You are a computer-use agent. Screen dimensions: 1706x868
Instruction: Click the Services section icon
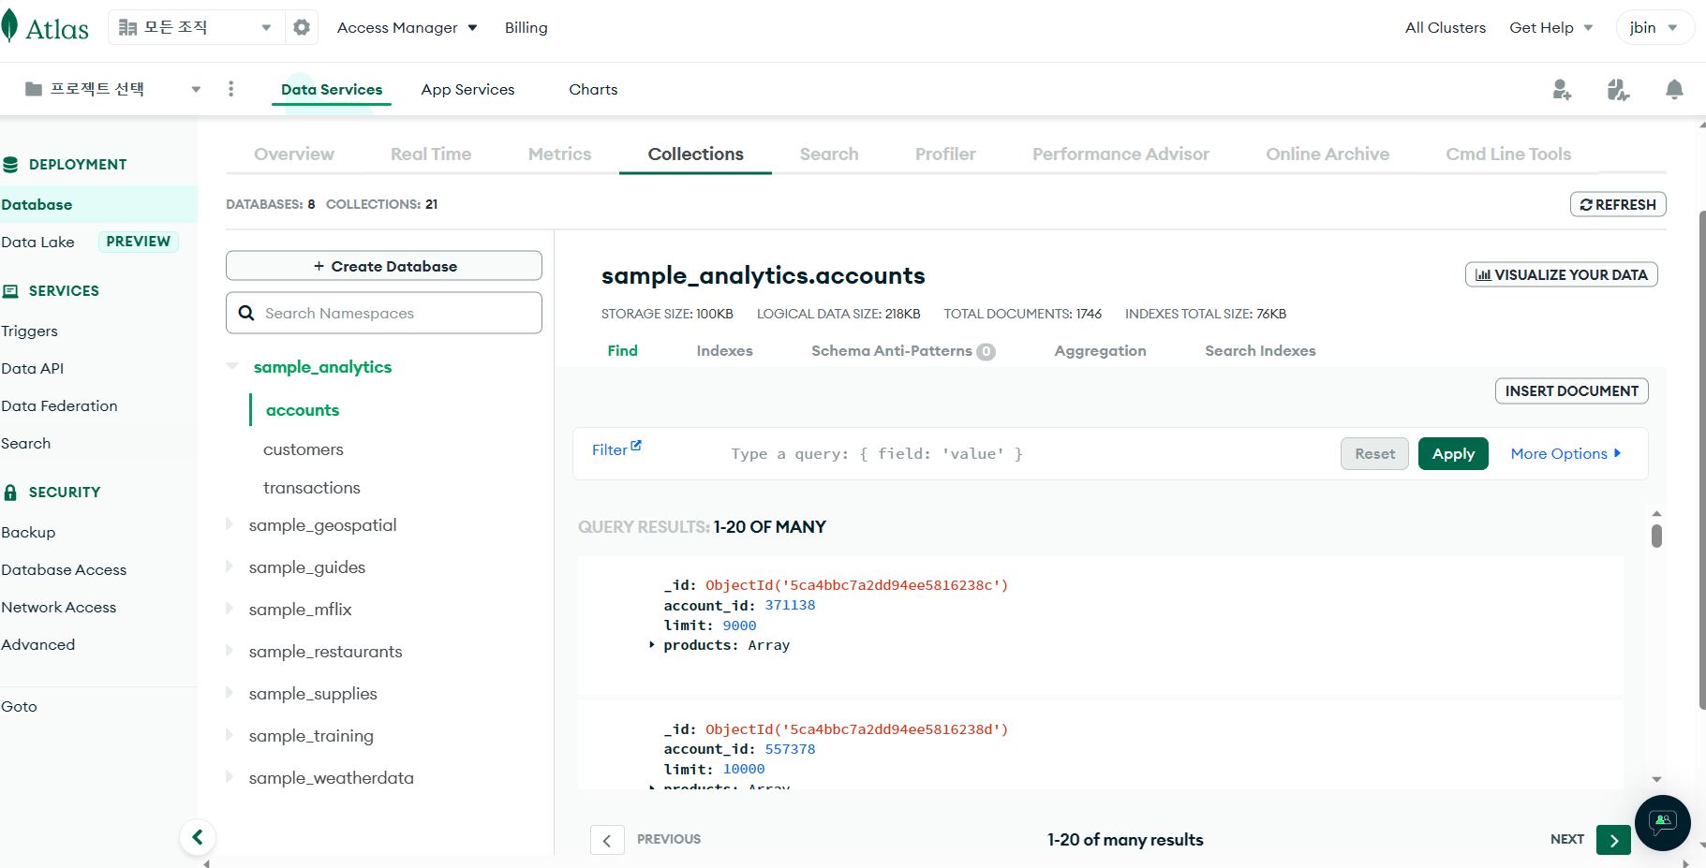(10, 291)
